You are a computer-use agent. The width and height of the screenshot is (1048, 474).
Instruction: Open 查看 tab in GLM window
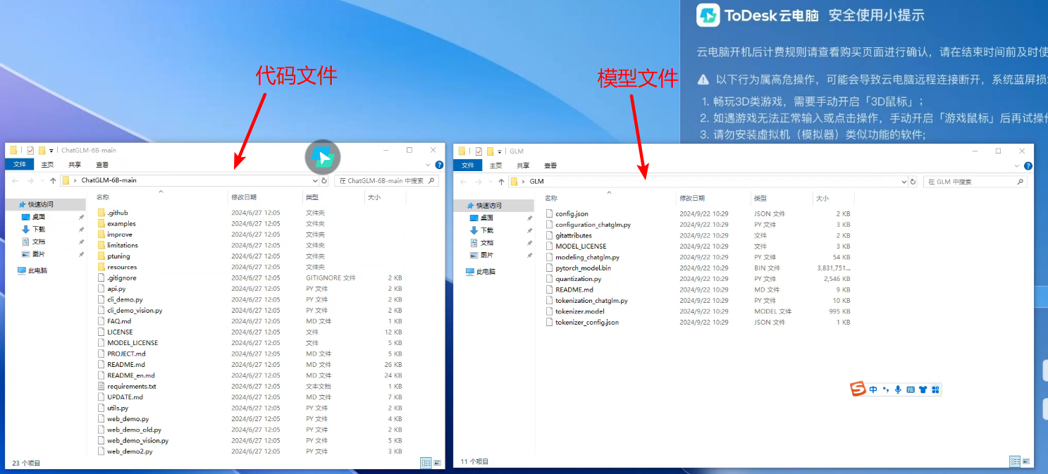550,166
